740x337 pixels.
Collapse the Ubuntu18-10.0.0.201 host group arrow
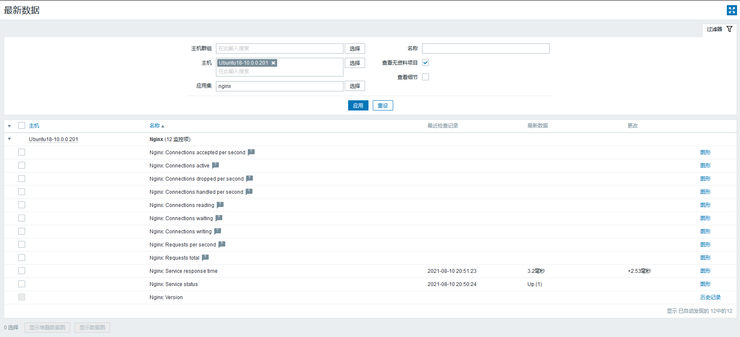pyautogui.click(x=9, y=139)
